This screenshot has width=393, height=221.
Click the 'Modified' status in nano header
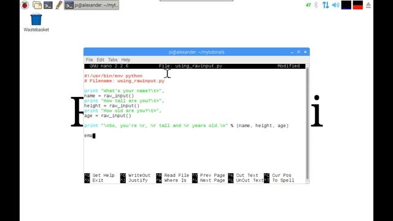tap(289, 66)
